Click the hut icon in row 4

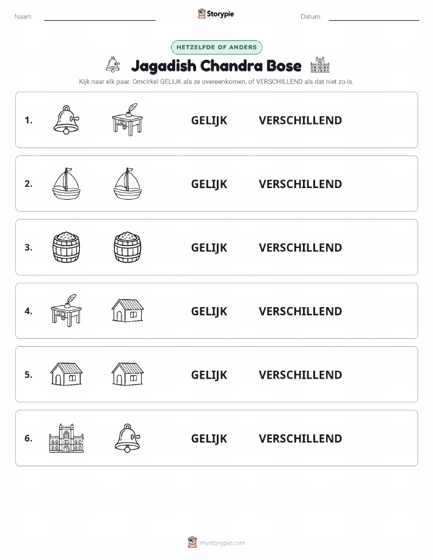coord(128,311)
